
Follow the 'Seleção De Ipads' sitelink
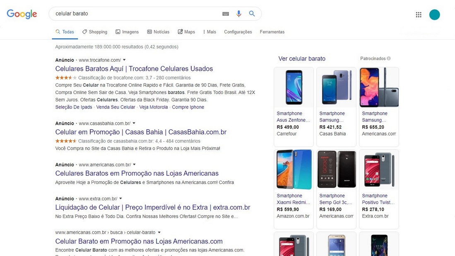click(74, 107)
